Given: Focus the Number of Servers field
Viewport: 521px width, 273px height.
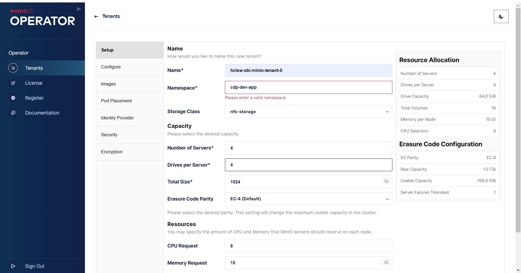Looking at the screenshot, I should (x=308, y=148).
